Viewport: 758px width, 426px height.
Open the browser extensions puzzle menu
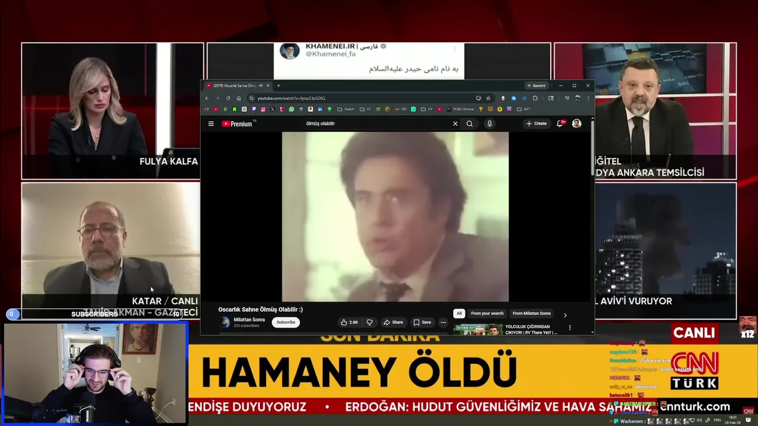tap(535, 98)
